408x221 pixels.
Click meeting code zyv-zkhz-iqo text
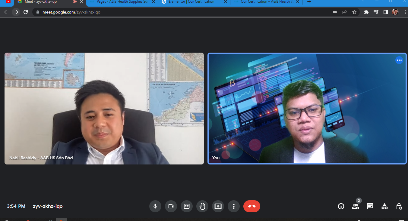[x=48, y=206]
